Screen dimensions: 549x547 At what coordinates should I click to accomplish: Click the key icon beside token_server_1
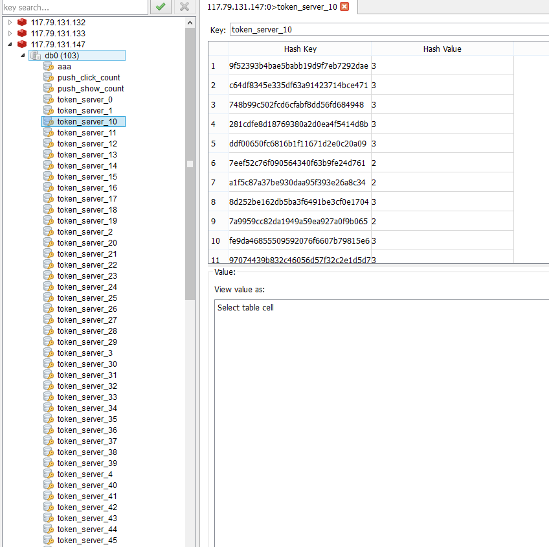pyautogui.click(x=49, y=110)
